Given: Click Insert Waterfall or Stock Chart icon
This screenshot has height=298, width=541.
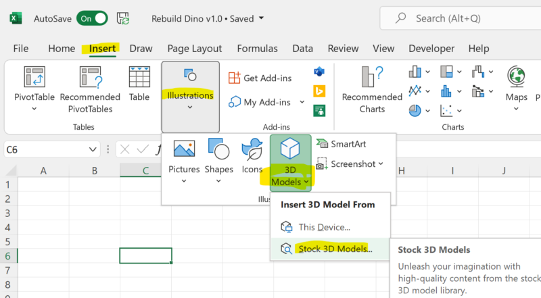Looking at the screenshot, I should (478, 72).
